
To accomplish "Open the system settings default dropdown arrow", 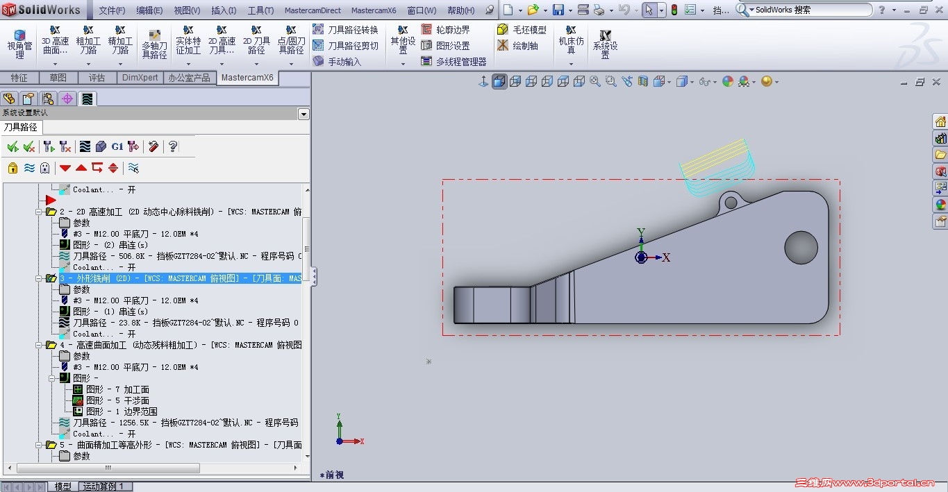I will (x=303, y=114).
